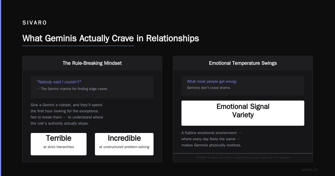
Task: Click the purple underline beneath heading
Action: [78, 46]
